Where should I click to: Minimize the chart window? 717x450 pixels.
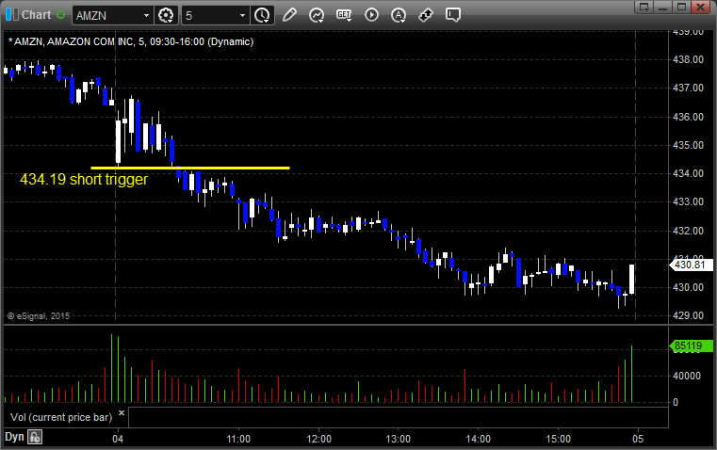(662, 7)
